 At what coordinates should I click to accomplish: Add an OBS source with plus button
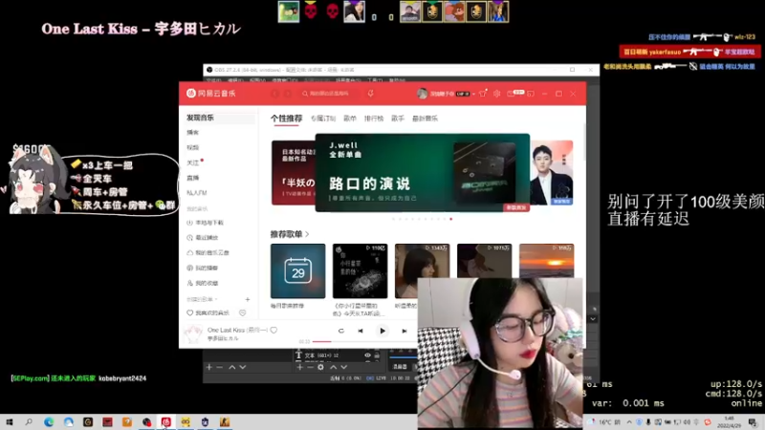click(299, 367)
